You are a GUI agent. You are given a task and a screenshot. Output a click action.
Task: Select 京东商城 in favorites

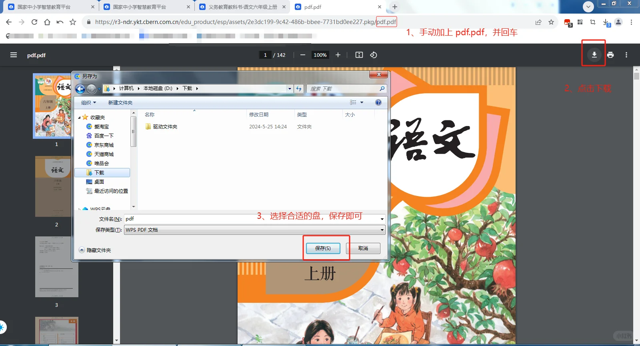point(104,145)
